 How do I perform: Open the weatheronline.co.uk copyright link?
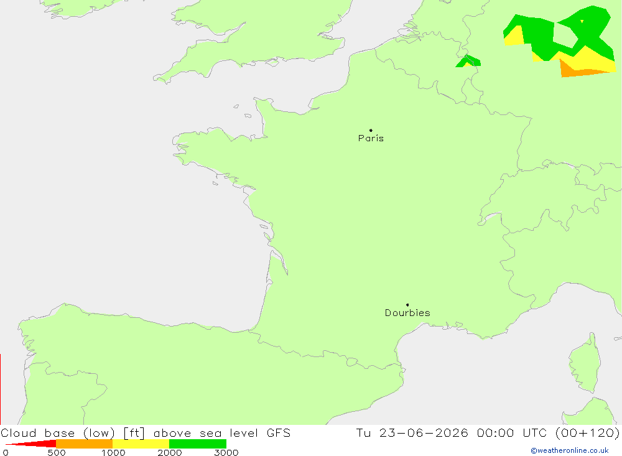pos(570,450)
